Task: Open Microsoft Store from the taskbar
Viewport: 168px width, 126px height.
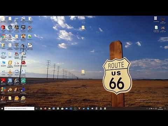Action: tap(62, 108)
